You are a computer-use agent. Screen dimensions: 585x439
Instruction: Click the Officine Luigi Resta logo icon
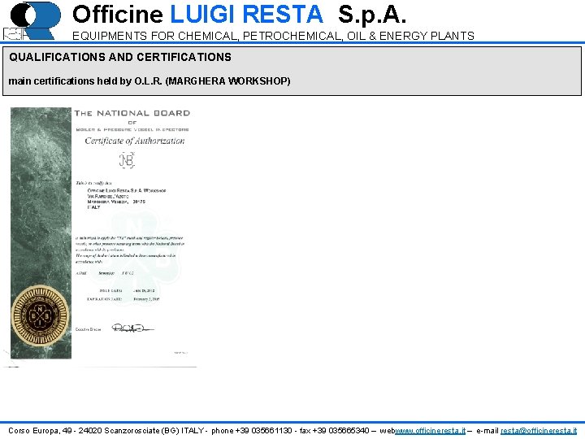click(32, 21)
